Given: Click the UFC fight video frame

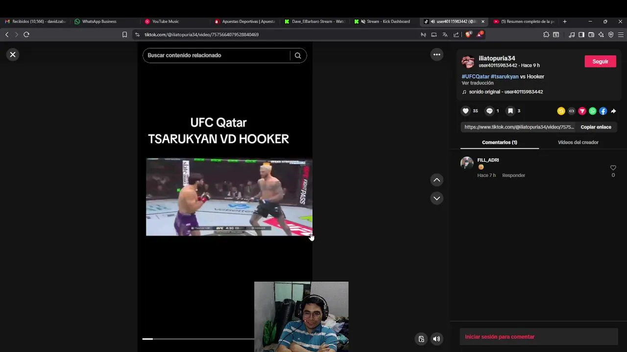Looking at the screenshot, I should pos(229,197).
